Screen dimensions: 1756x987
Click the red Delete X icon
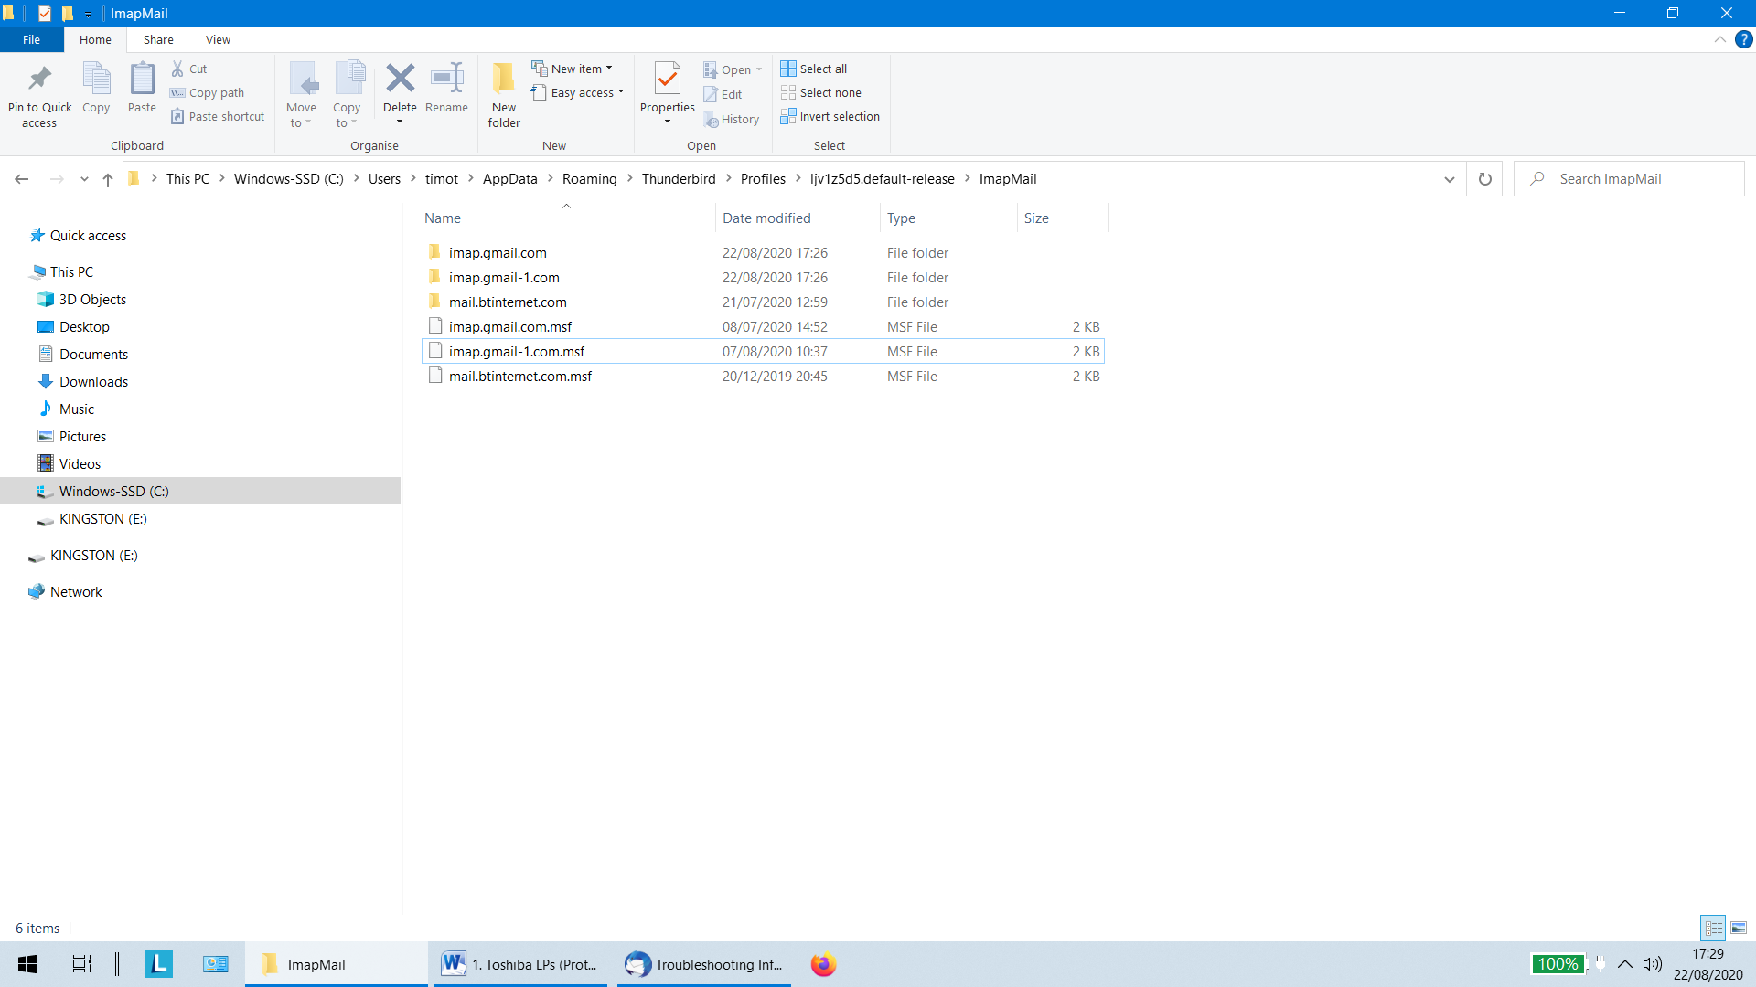pos(400,79)
